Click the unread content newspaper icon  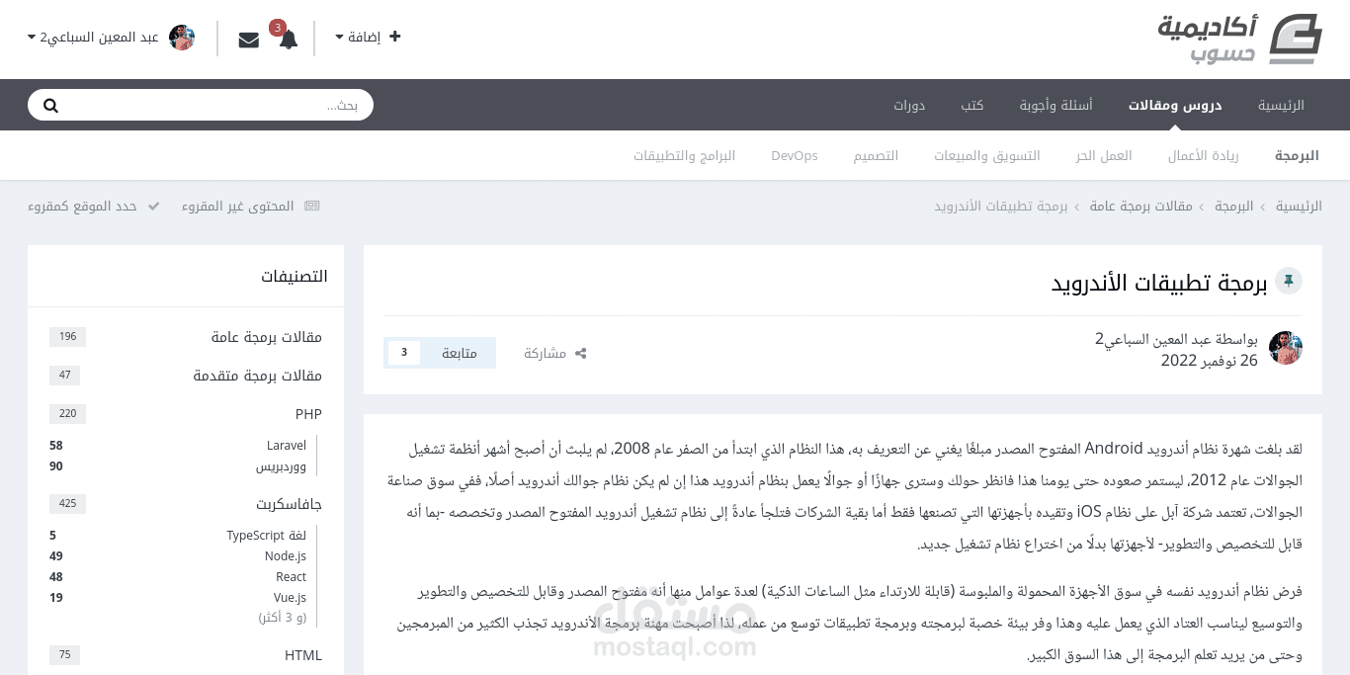[311, 205]
